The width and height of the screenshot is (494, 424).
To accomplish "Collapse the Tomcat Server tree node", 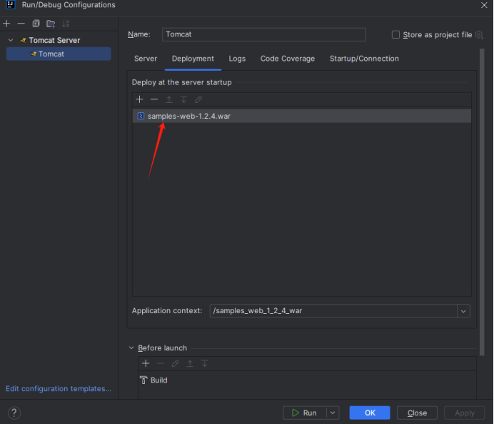I will [x=11, y=40].
